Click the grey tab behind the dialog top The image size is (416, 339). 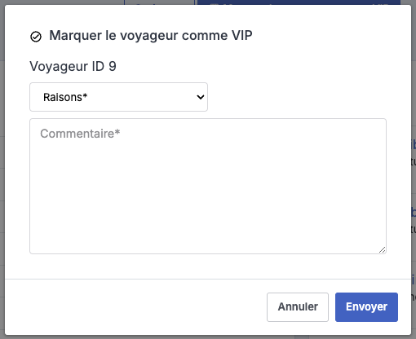(x=159, y=2)
